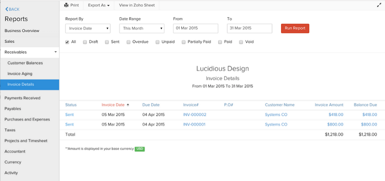Uncheck the All status checkbox
Screen dimensions: 385x181
(67, 42)
